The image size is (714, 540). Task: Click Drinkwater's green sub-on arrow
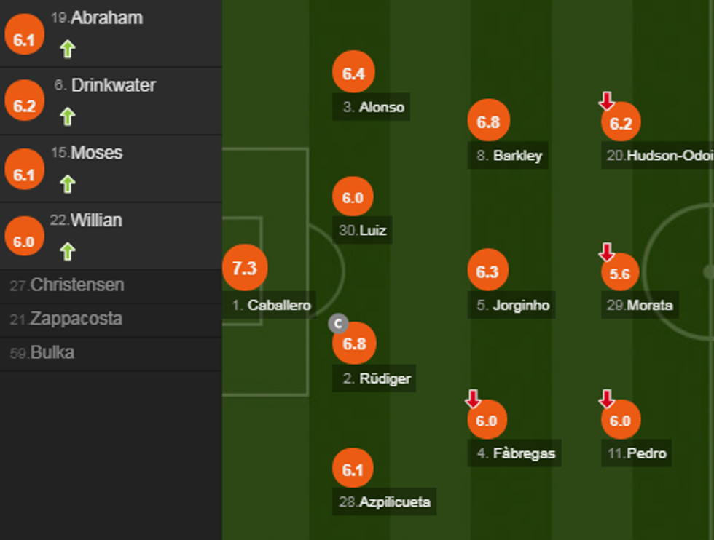pos(68,116)
